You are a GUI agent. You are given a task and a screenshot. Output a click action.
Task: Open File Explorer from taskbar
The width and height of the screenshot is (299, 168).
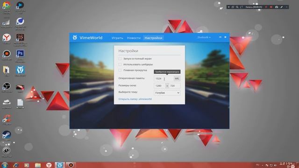[38, 165]
